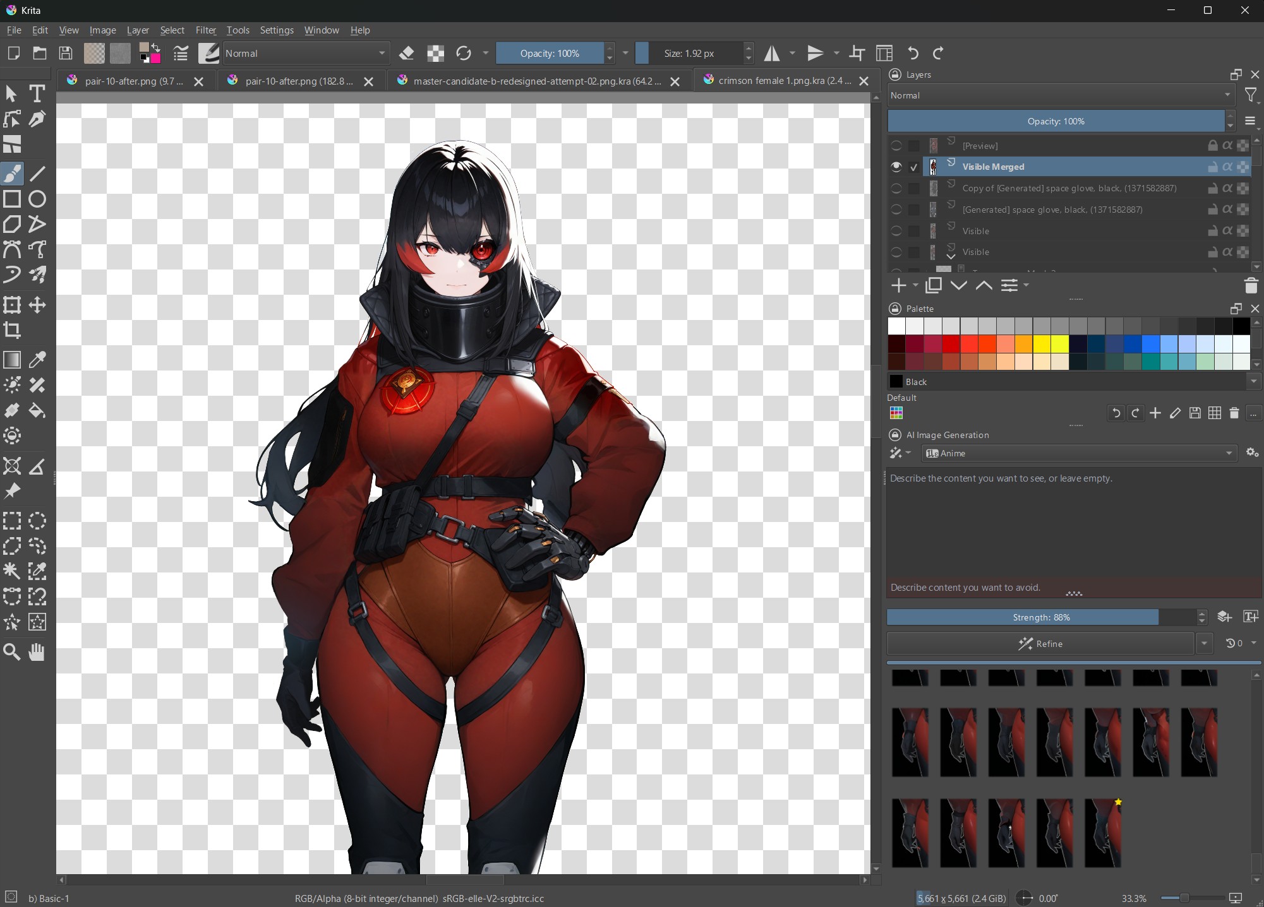Viewport: 1264px width, 907px height.
Task: Select the Gradient tool
Action: coord(12,360)
